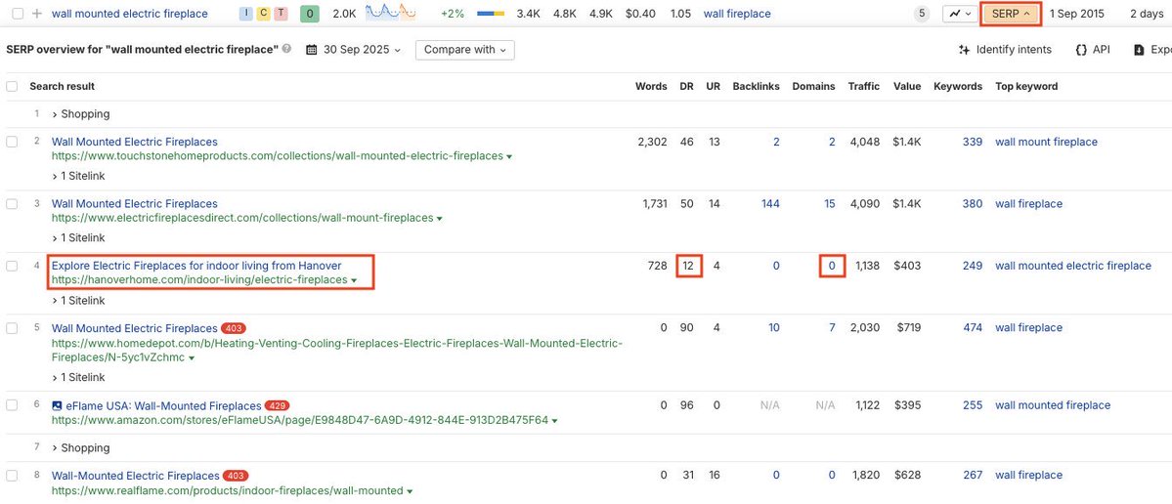The height and width of the screenshot is (504, 1172).
Task: Open the Explore Electric Fireplaces Hanover title
Action: [196, 266]
